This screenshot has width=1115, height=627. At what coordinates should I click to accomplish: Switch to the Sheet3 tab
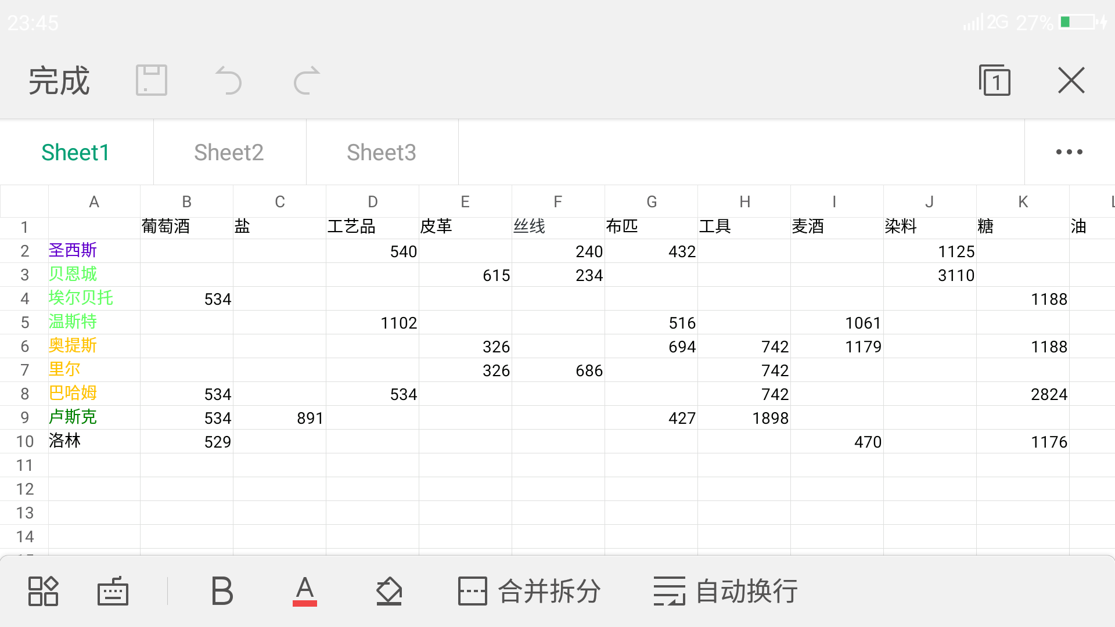382,152
